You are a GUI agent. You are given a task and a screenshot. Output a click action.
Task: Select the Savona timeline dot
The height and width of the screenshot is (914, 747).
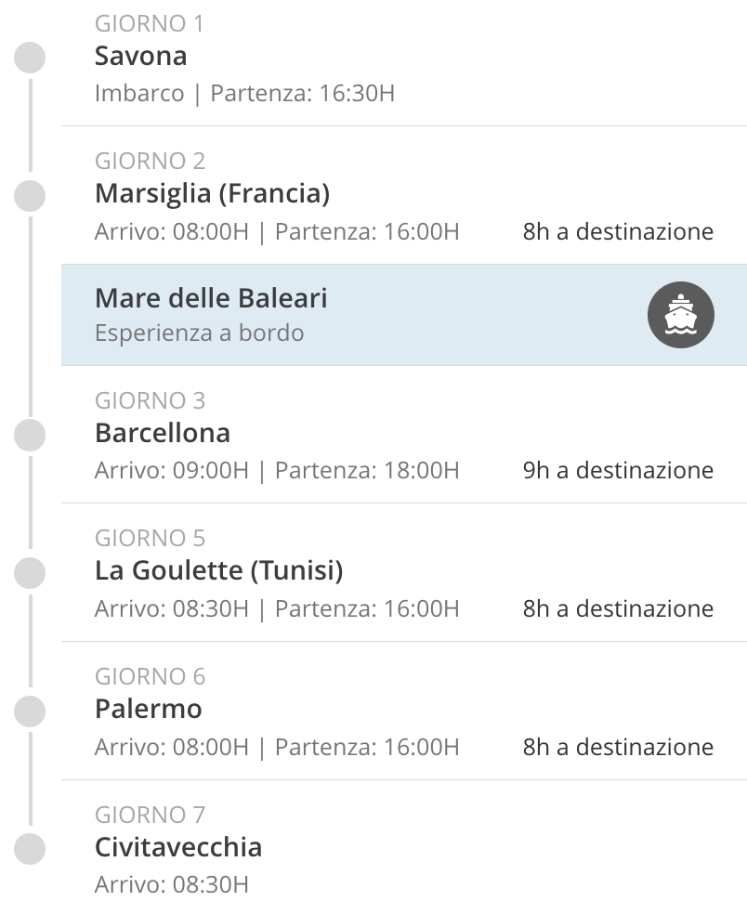[31, 58]
